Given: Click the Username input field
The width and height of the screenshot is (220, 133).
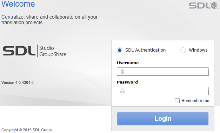Looking at the screenshot, I should 163,72.
